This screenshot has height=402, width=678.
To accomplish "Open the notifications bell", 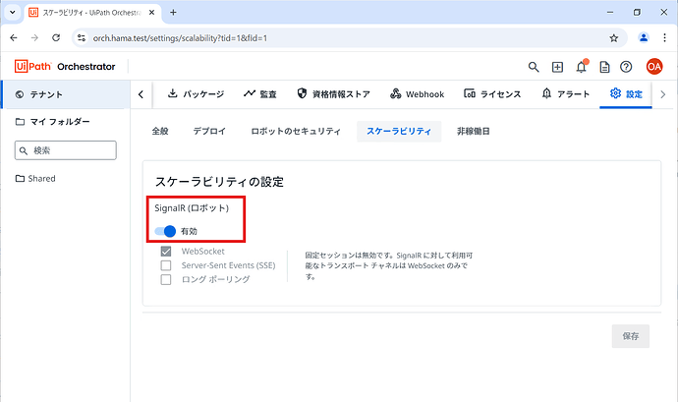I will pyautogui.click(x=581, y=67).
